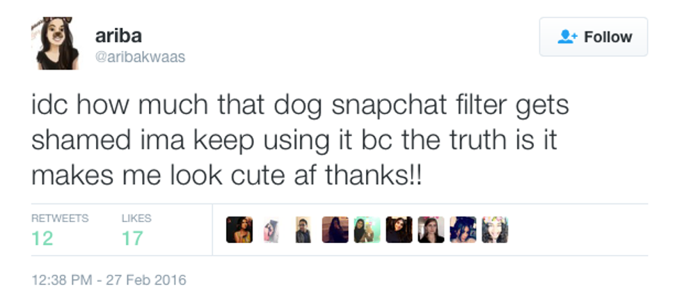
Task: Click the Follow button
Action: (x=594, y=37)
